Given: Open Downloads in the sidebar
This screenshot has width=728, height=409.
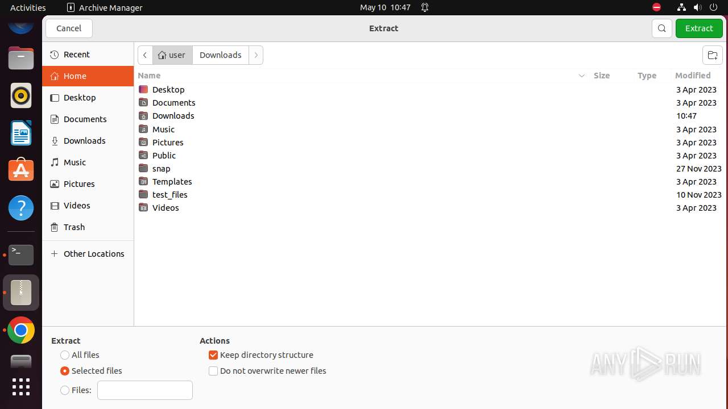Looking at the screenshot, I should [88, 141].
